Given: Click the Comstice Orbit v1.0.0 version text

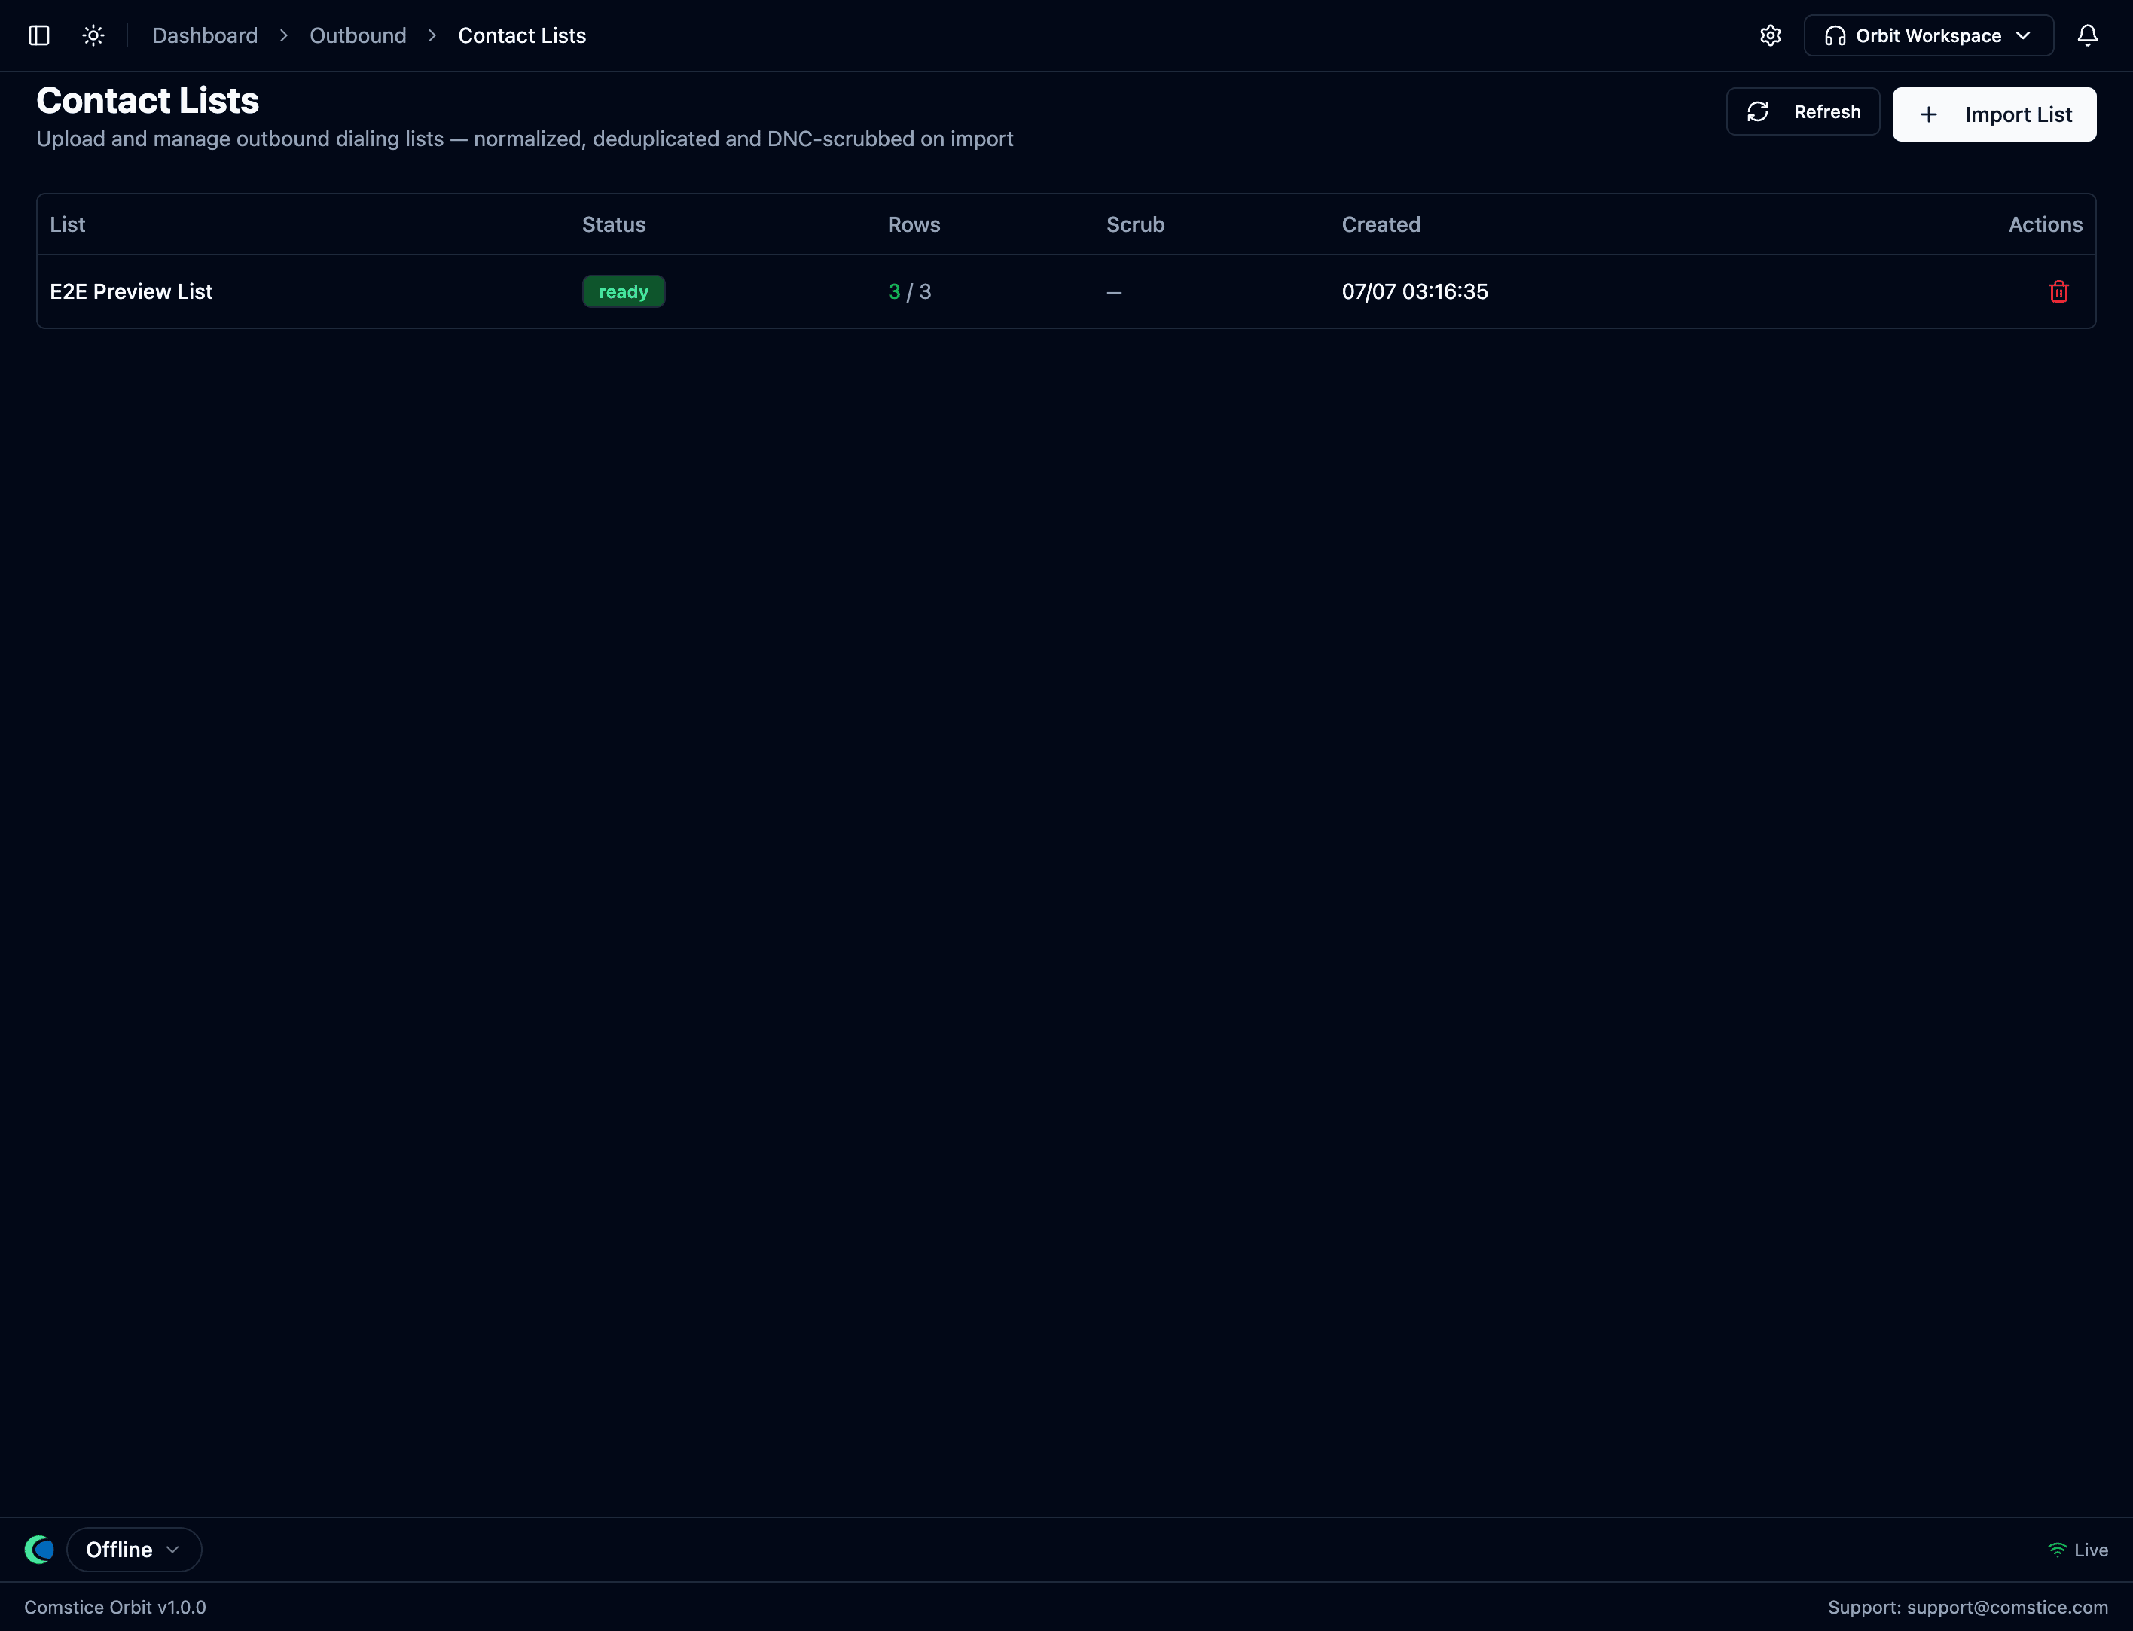Looking at the screenshot, I should (x=114, y=1607).
